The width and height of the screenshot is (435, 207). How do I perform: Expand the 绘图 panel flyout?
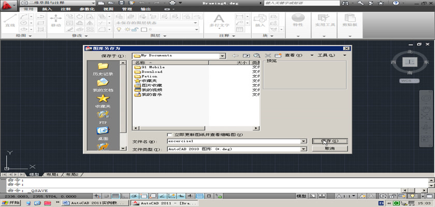pyautogui.click(x=24, y=36)
